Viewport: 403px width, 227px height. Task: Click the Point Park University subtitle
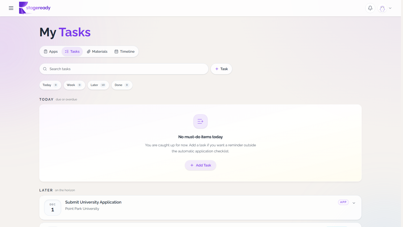pos(82,209)
